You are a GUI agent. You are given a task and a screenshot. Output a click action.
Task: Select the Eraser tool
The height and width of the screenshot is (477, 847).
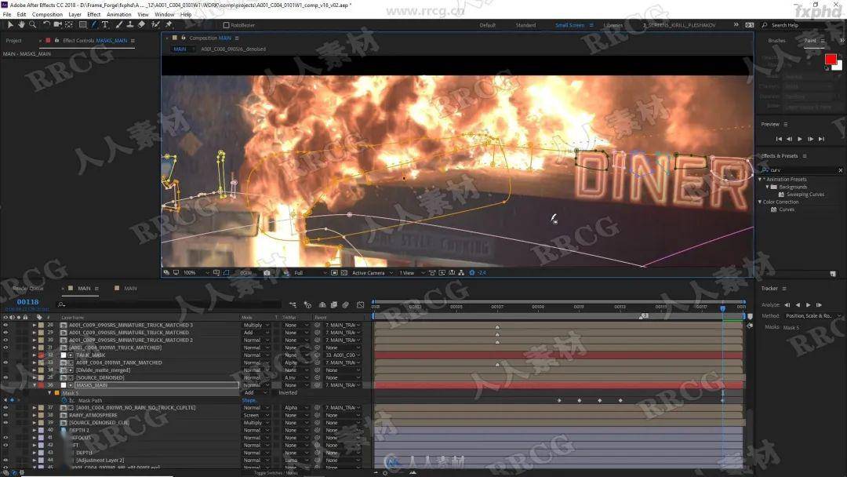coord(141,24)
